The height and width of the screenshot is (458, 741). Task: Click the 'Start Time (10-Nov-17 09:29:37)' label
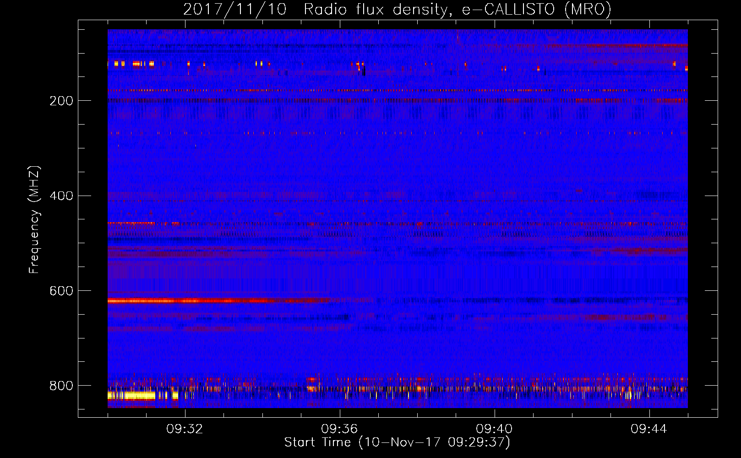tap(397, 442)
